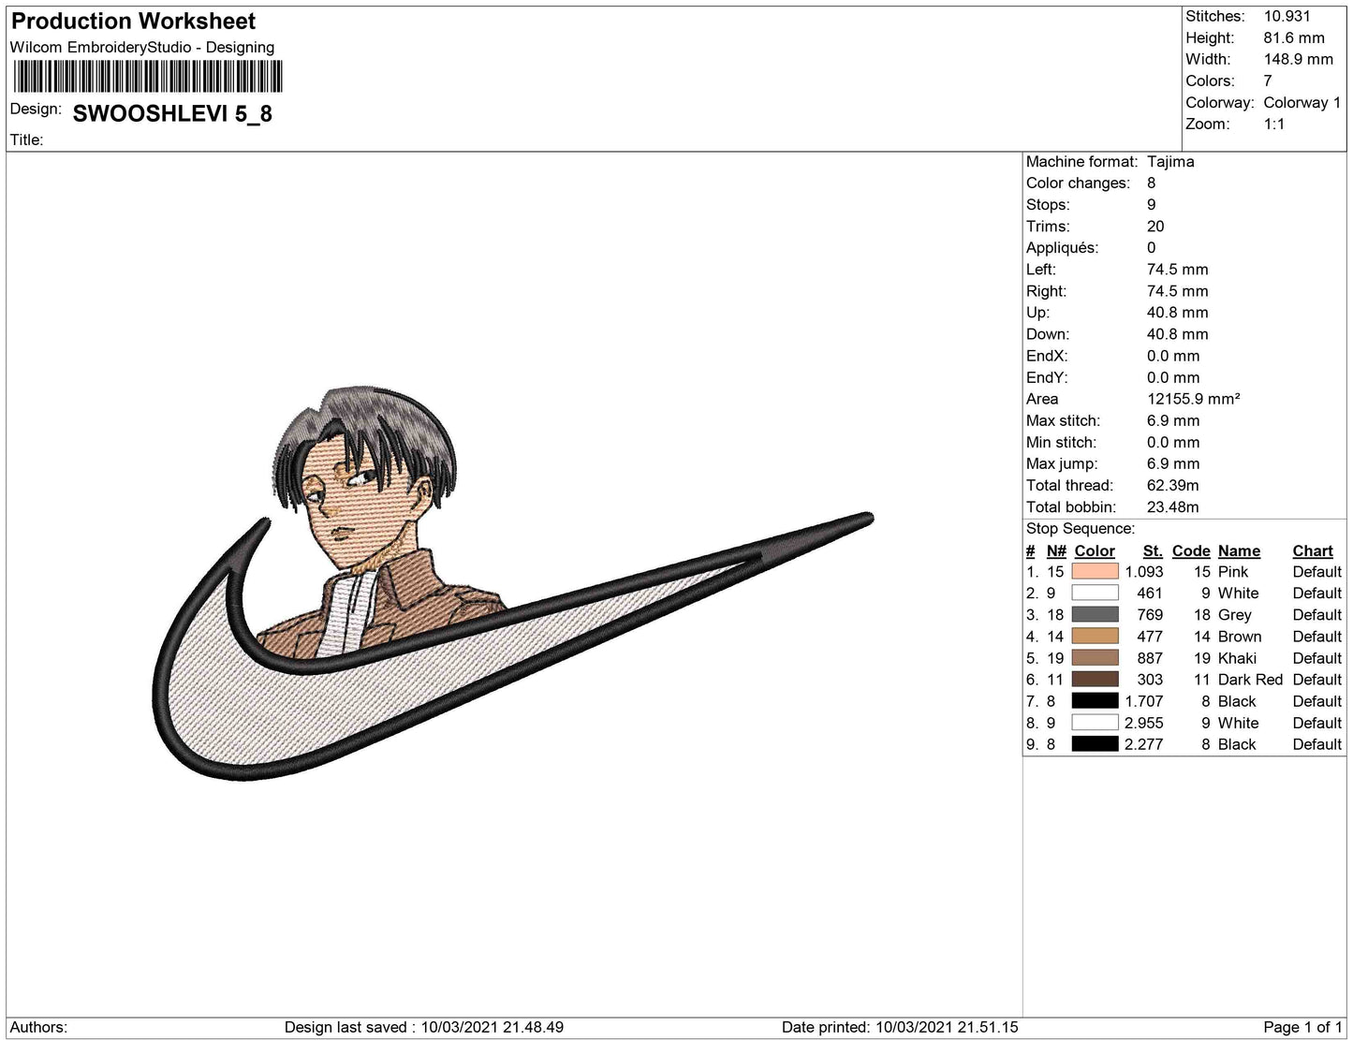This screenshot has width=1353, height=1041.
Task: Click the Black swatch with 1.707 stitches
Action: pyautogui.click(x=1095, y=701)
